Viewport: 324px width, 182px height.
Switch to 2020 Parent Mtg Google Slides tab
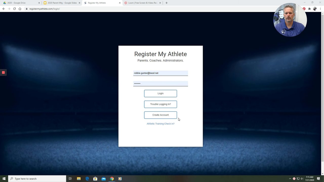[62, 3]
